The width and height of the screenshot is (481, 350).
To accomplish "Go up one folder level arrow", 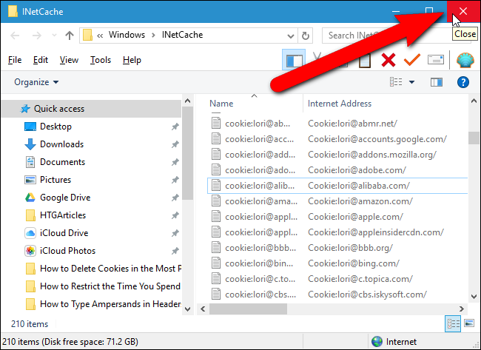I will coord(70,36).
